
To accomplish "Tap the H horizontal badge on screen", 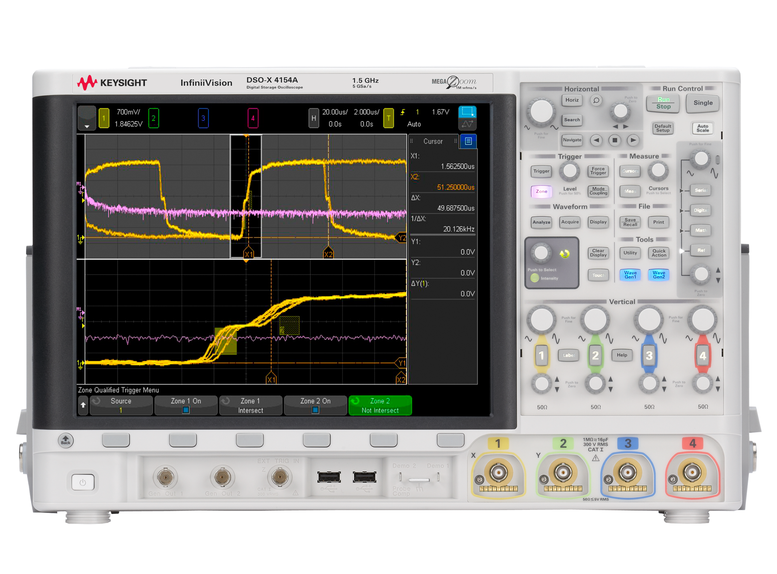I will 314,118.
